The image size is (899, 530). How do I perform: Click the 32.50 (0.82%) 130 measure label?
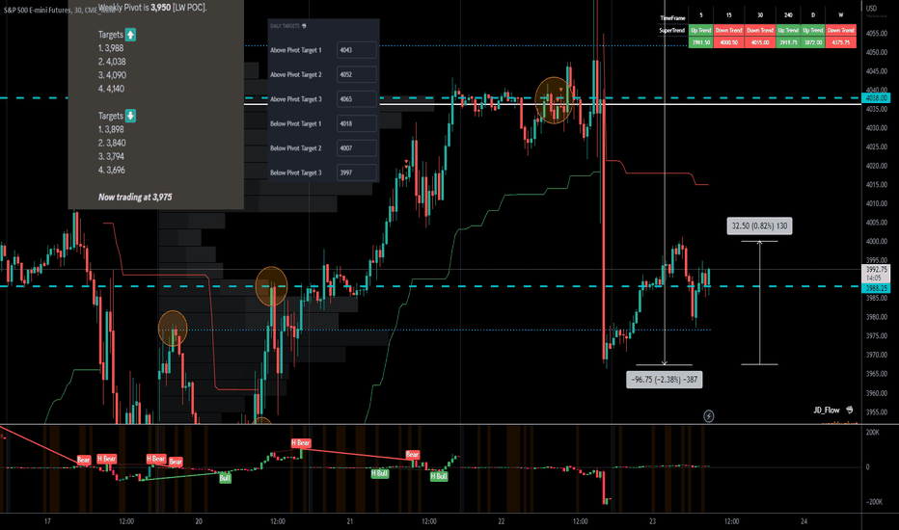tap(760, 226)
